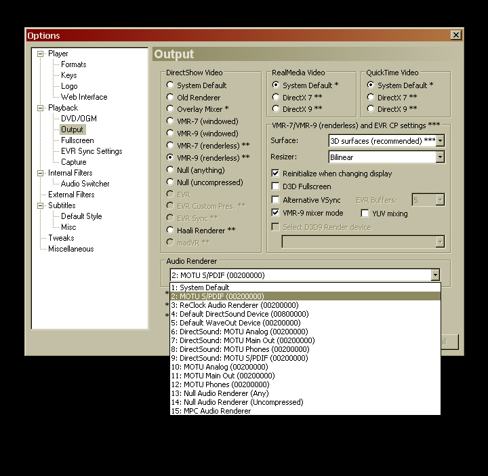Go to DVD/OGM settings
Image resolution: width=488 pixels, height=476 pixels.
pos(79,119)
